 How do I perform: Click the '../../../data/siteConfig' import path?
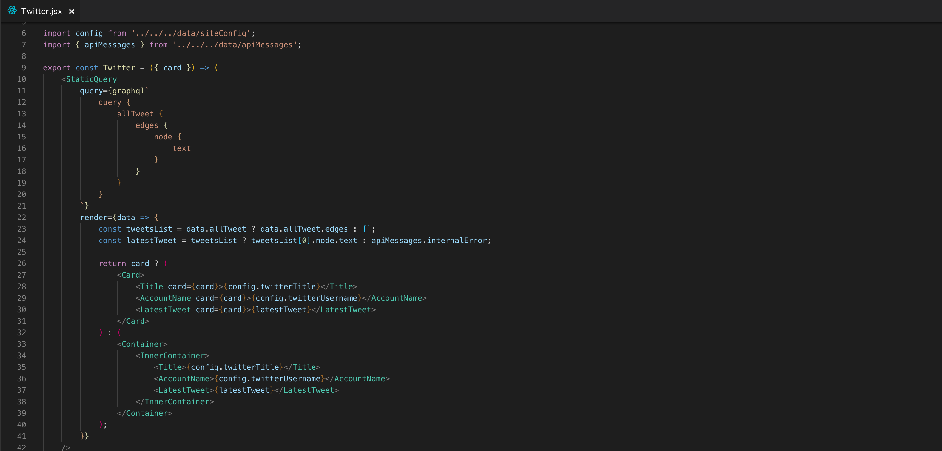tap(191, 33)
